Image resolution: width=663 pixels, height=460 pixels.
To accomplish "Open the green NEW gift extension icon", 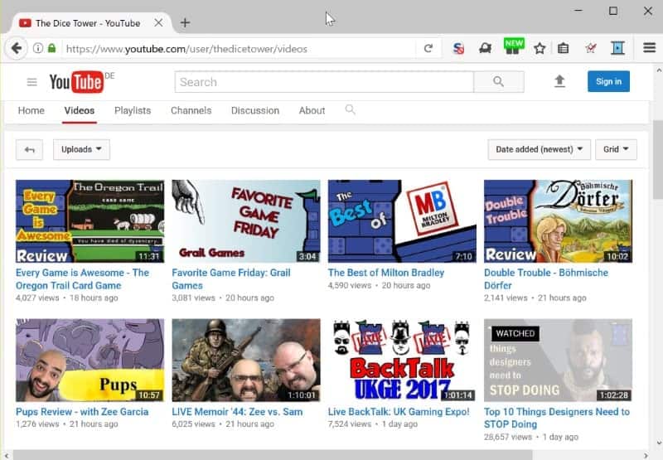I will point(513,46).
